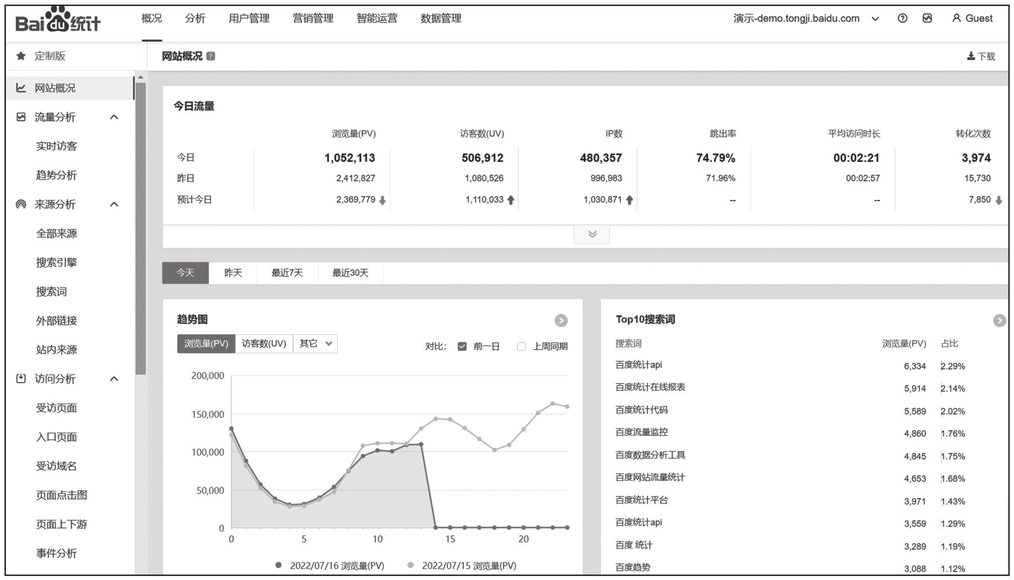Click the star icon next to 定制版
1014x580 pixels.
[21, 56]
